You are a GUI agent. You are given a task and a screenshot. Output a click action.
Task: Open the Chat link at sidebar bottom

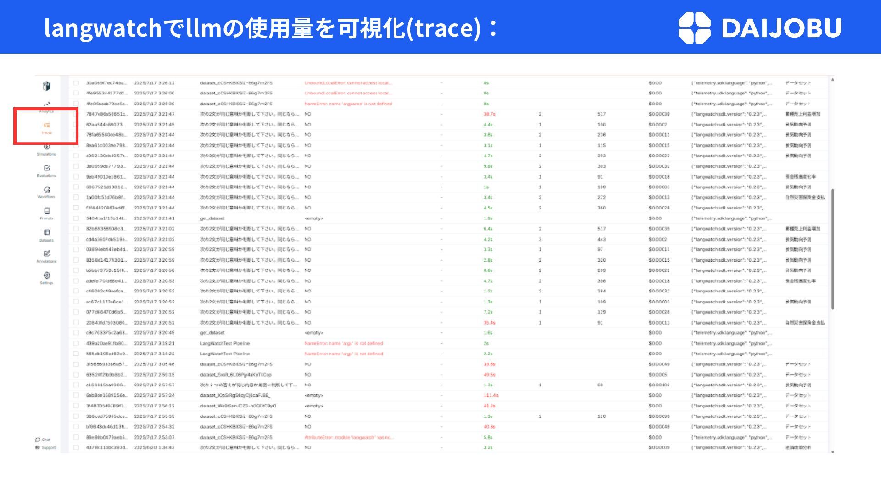pyautogui.click(x=43, y=439)
